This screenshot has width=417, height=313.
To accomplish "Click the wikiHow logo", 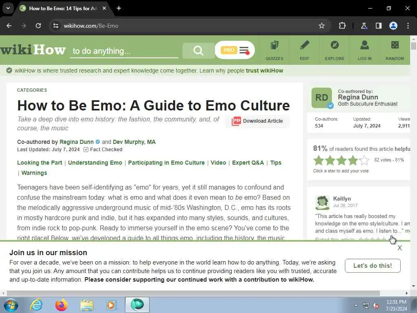I will pos(33,50).
